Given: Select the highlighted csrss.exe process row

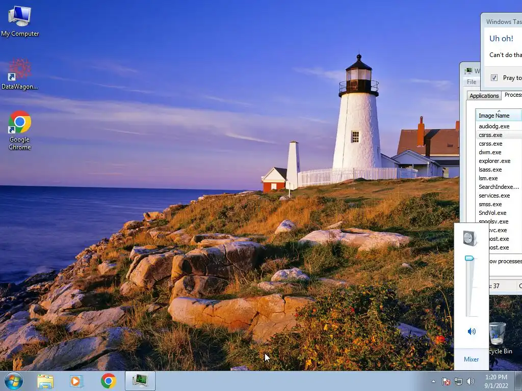Looking at the screenshot, I should [x=499, y=135].
